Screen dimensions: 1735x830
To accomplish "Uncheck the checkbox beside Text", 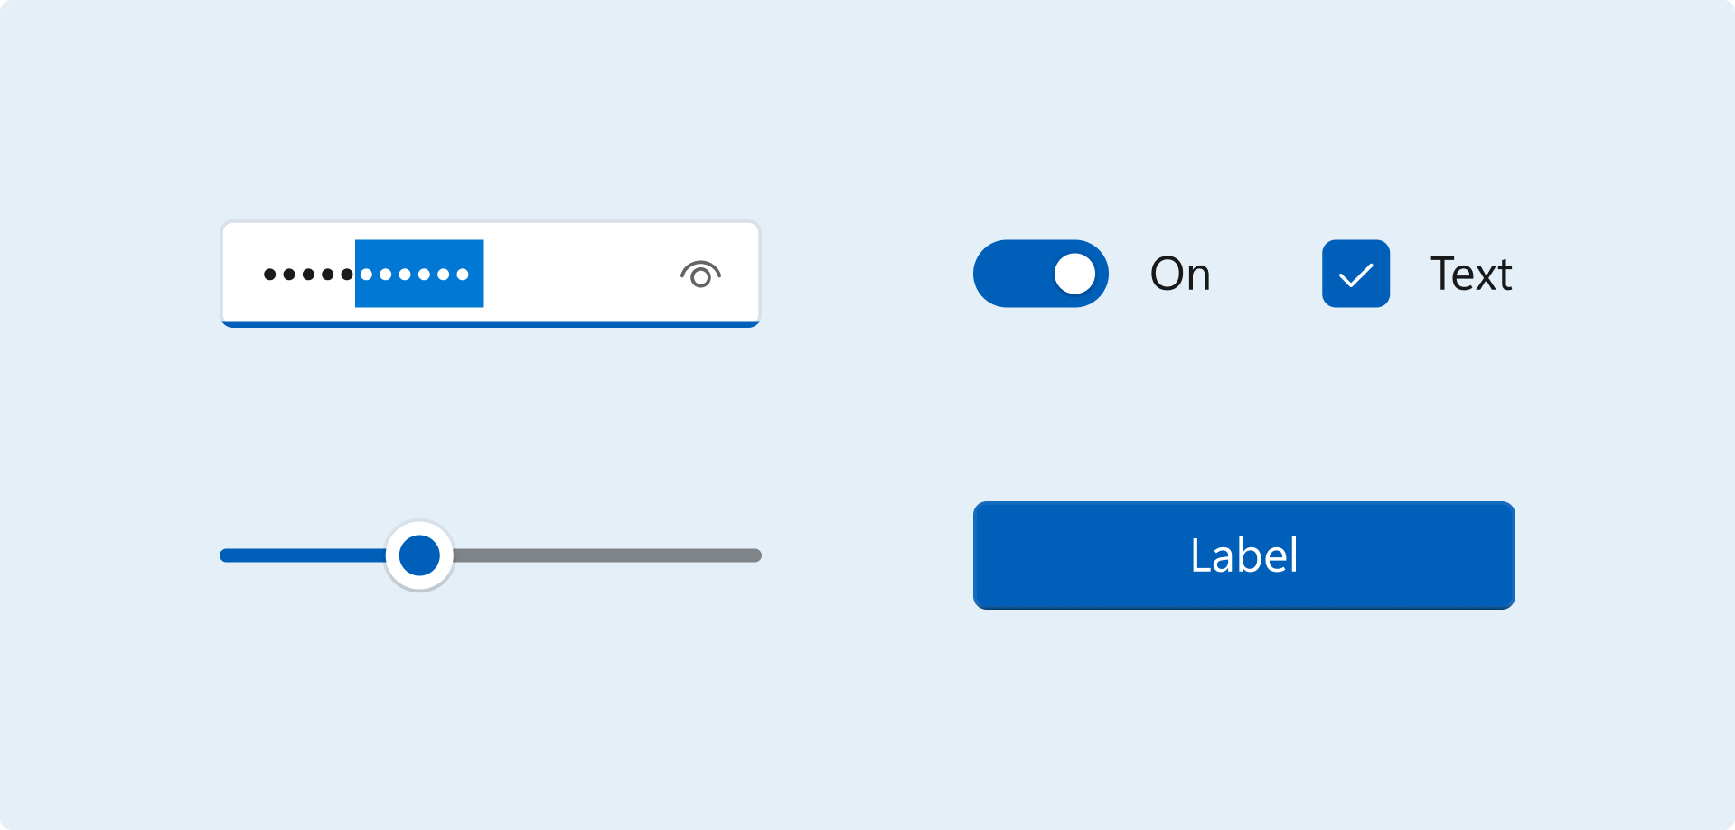I will 1355,274.
